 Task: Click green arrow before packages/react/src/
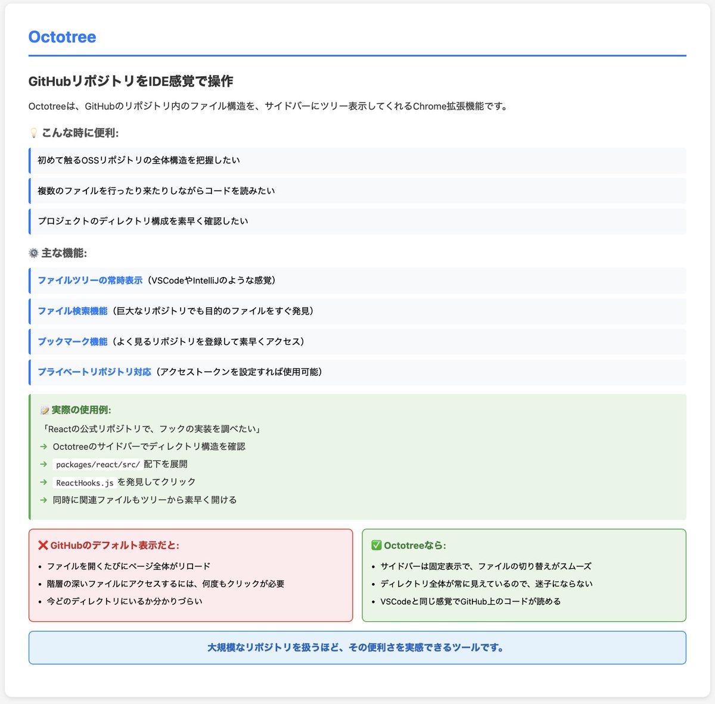pyautogui.click(x=43, y=464)
